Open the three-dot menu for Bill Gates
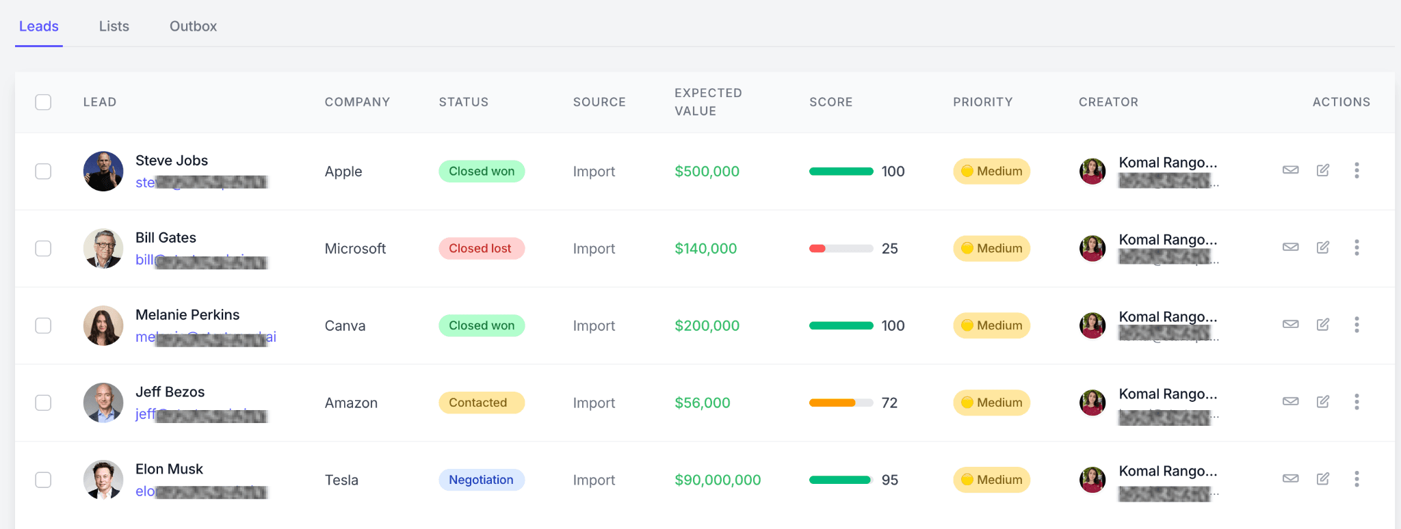The width and height of the screenshot is (1401, 529). tap(1357, 247)
